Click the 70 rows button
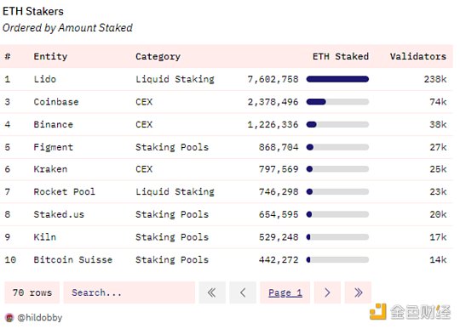This screenshot has width=460, height=329. coord(32,292)
